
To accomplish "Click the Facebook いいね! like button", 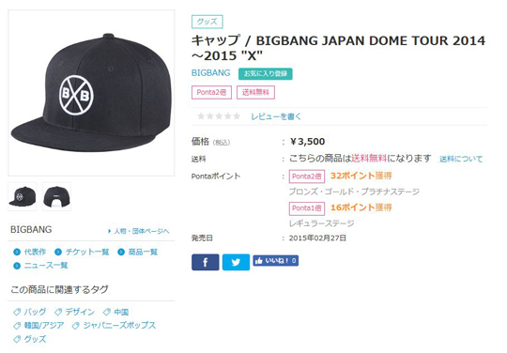I will pyautogui.click(x=275, y=261).
